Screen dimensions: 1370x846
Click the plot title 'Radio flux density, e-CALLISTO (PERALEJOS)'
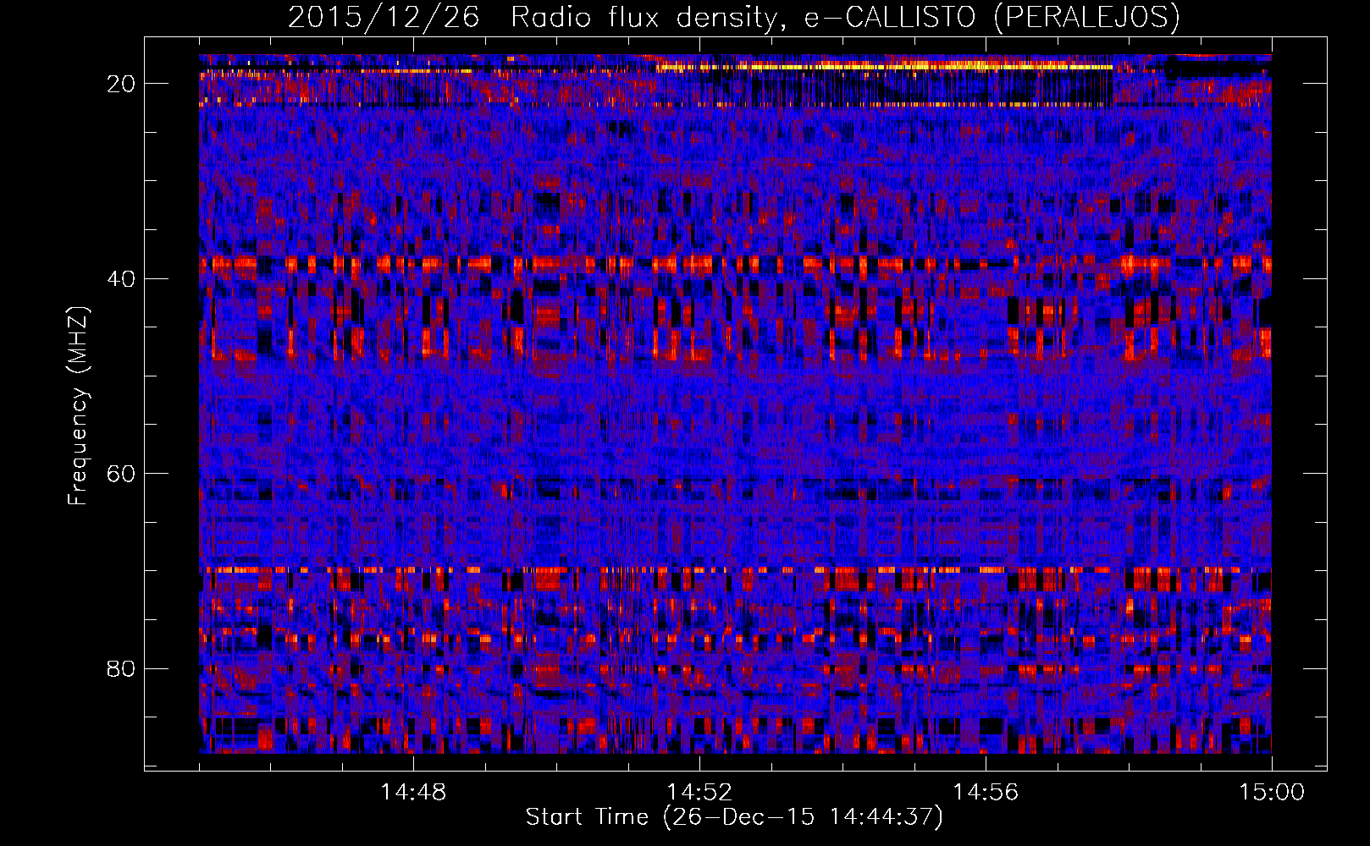tap(845, 18)
